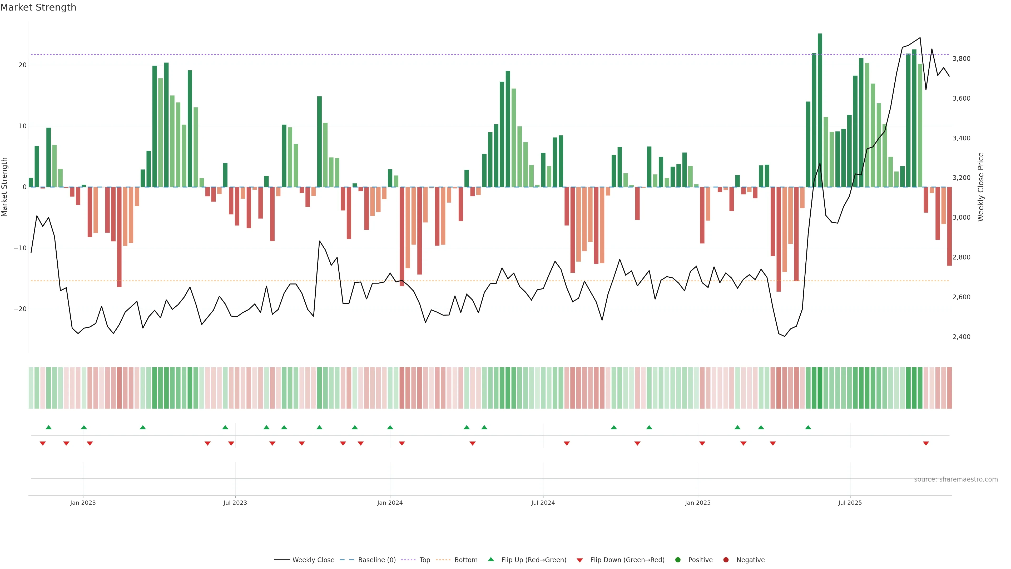Viewport: 1011px width, 569px height.
Task: Click the Flip Down red triangle legend icon
Action: click(580, 560)
